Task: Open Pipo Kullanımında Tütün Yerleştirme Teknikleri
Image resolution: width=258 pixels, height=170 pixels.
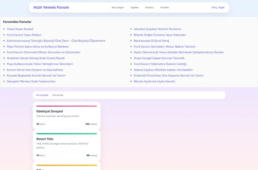Action: [x=40, y=64]
